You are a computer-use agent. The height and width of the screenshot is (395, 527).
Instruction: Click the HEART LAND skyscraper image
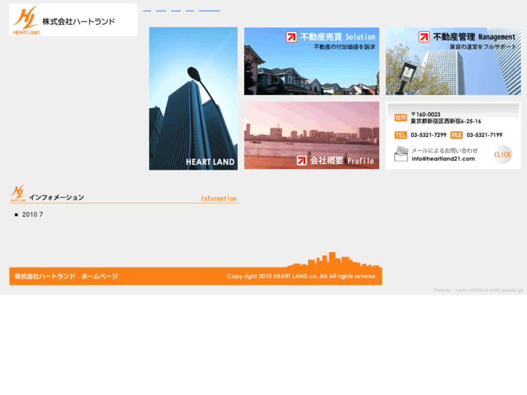coord(194,99)
